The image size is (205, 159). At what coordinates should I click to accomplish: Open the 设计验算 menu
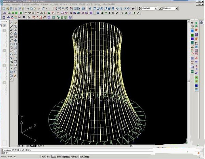click(64, 4)
